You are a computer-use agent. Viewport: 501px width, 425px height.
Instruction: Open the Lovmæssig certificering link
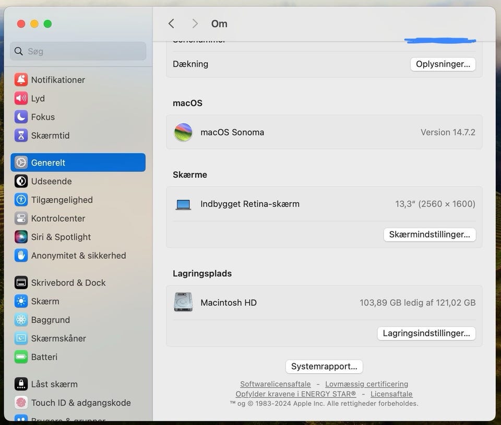(x=366, y=384)
